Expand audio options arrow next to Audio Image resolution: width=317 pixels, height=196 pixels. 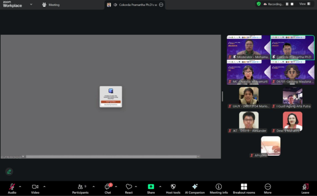coord(20,187)
